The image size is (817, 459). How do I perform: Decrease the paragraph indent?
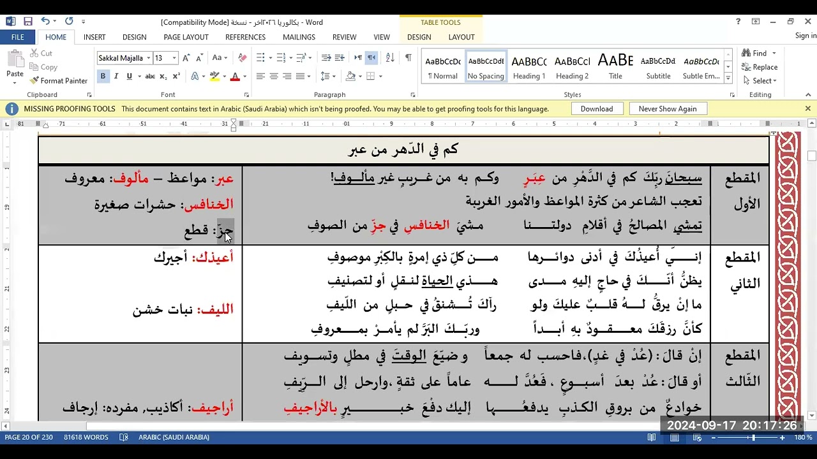tap(326, 58)
